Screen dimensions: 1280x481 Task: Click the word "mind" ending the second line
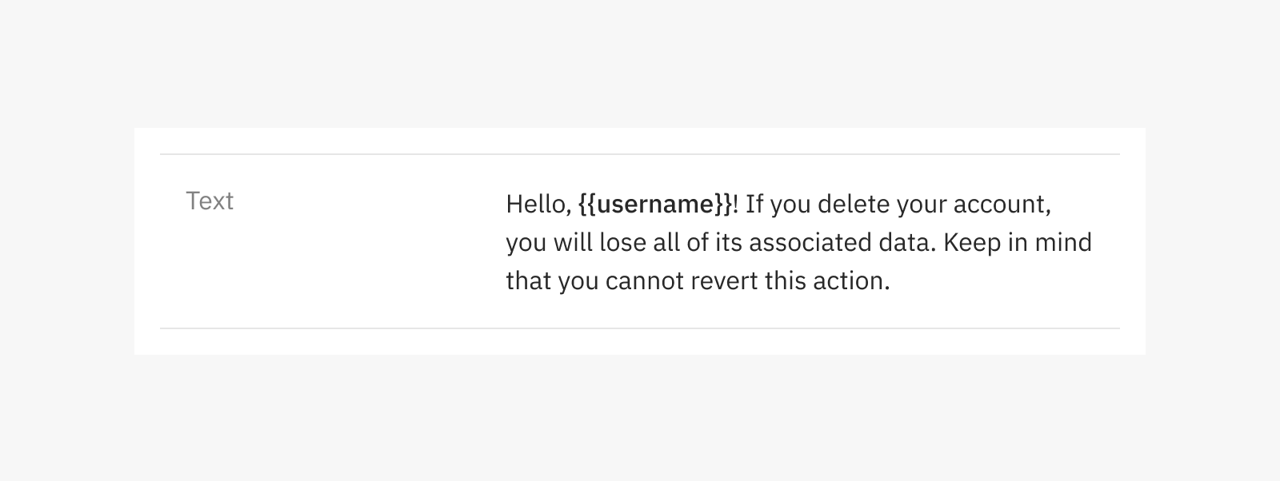[x=1063, y=243]
